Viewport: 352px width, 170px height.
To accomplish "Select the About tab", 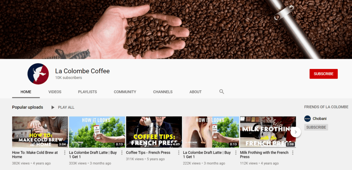I will pyautogui.click(x=196, y=92).
